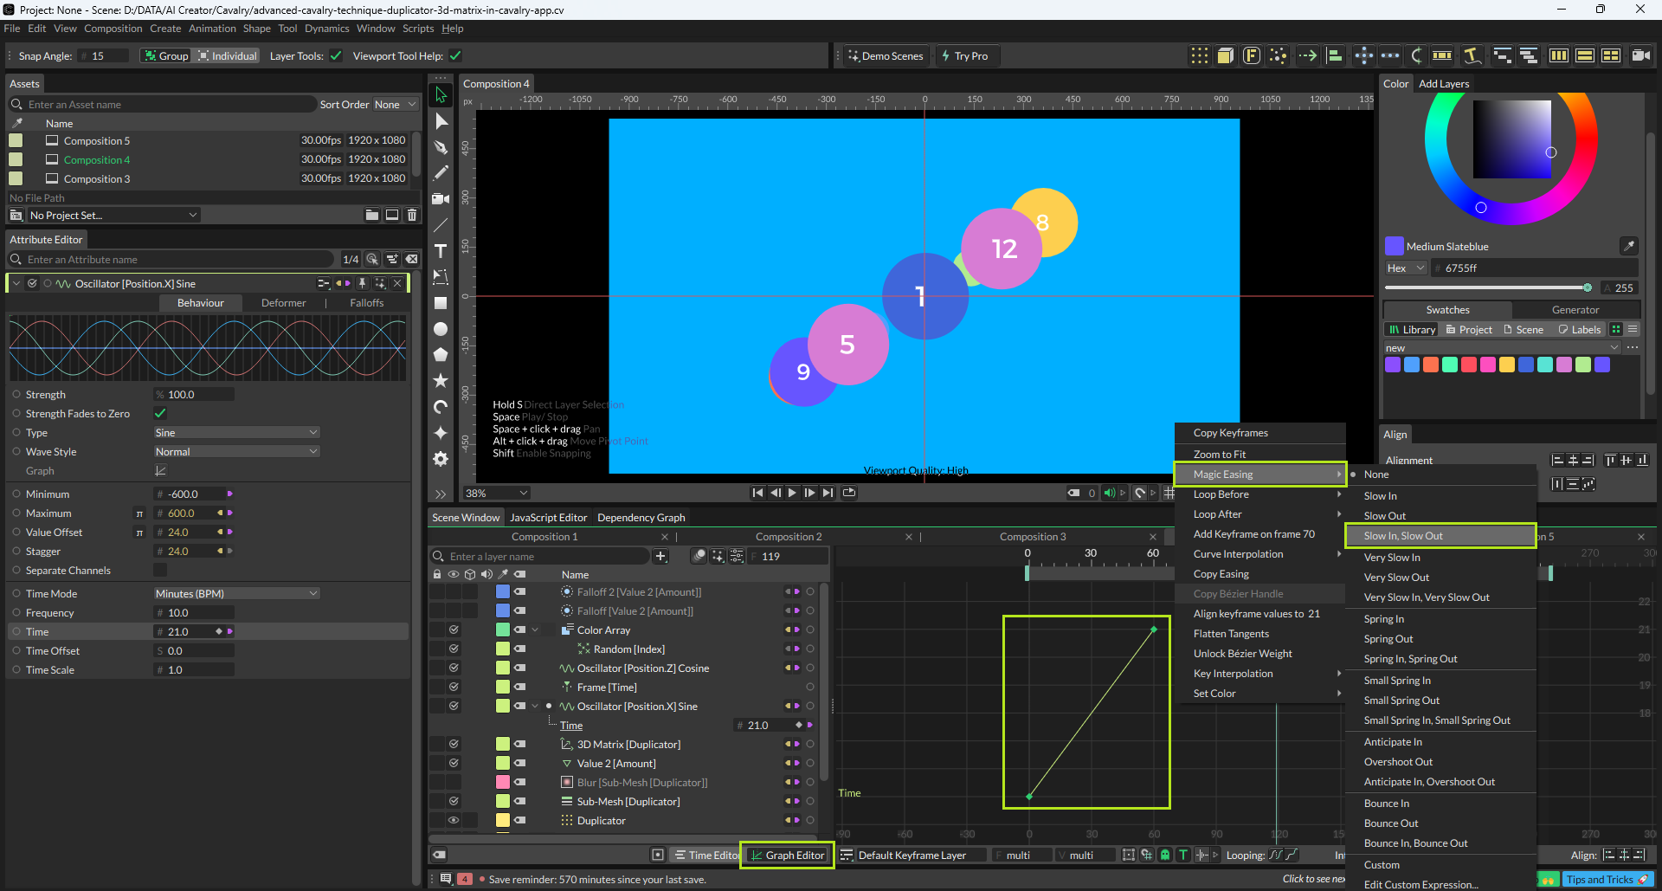
Task: Open the Wave Style dropdown
Action: point(236,452)
